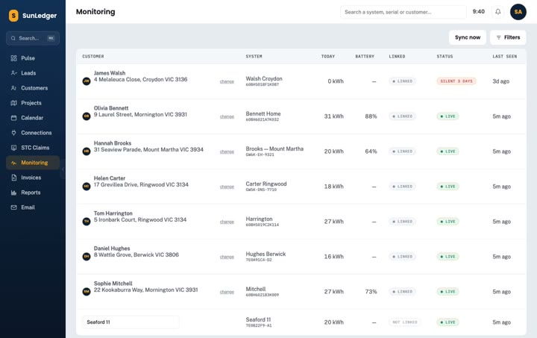Open the Filters dropdown

(508, 37)
